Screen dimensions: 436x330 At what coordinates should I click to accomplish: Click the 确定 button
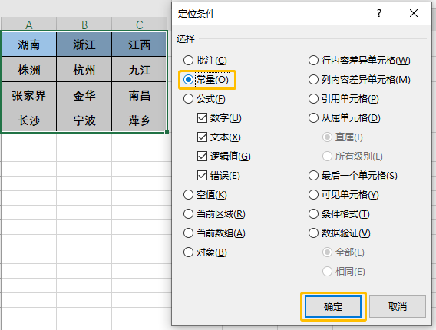point(333,307)
